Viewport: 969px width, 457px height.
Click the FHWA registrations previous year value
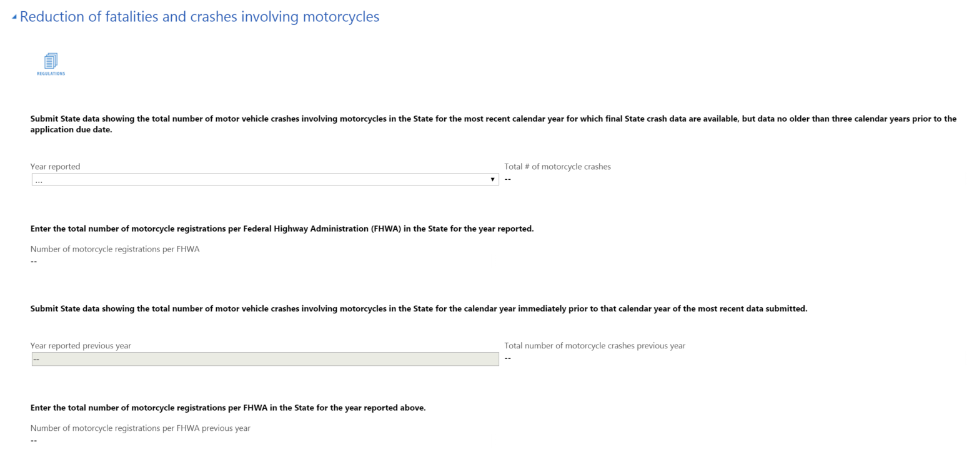tap(34, 441)
